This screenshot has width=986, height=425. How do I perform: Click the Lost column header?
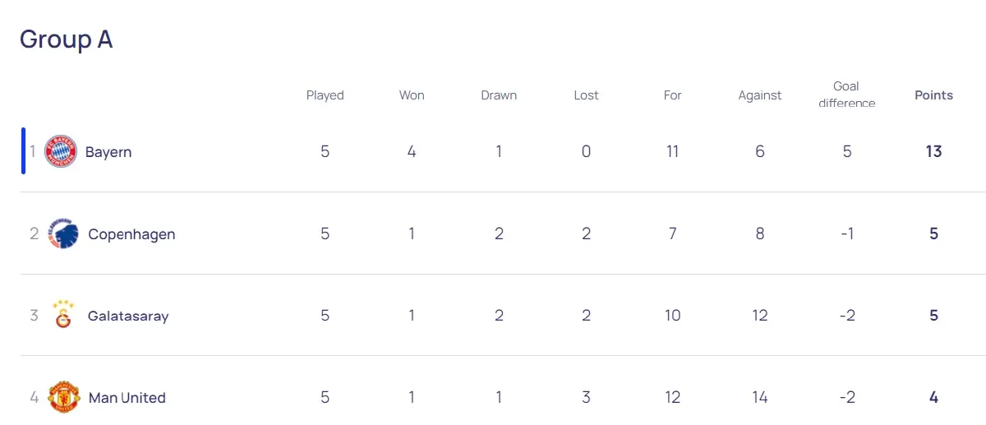pos(586,95)
